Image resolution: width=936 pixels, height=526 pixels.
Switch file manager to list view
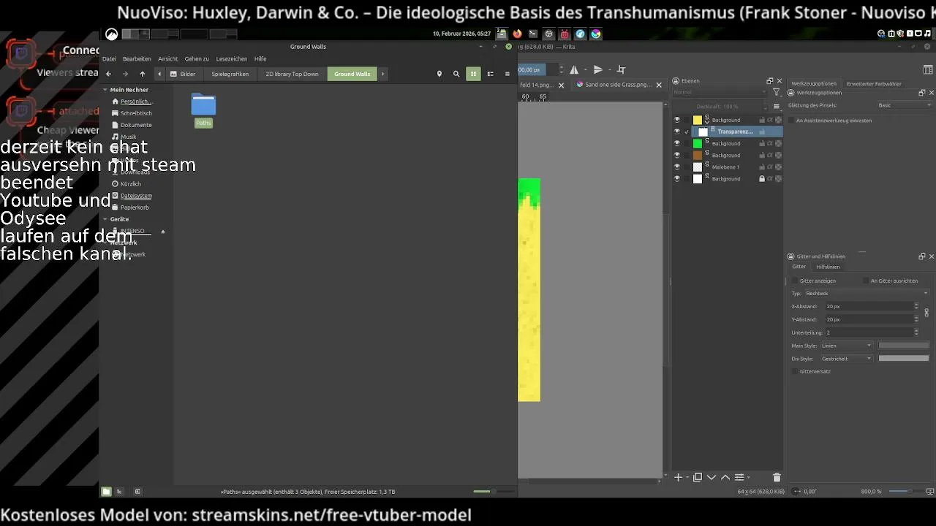(x=490, y=74)
